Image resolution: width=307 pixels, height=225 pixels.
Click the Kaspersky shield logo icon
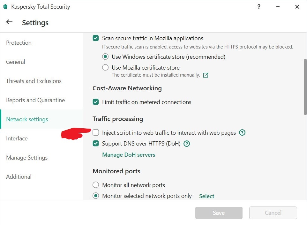[5, 7]
